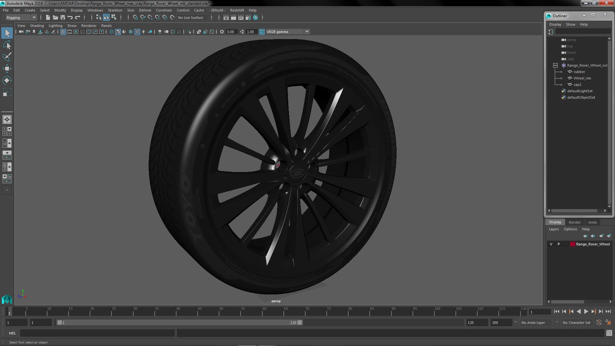The height and width of the screenshot is (346, 615).
Task: Start IPR render
Action: 241,18
